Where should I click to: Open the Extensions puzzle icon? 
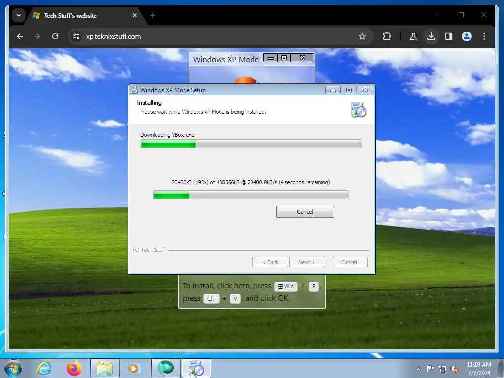(387, 36)
